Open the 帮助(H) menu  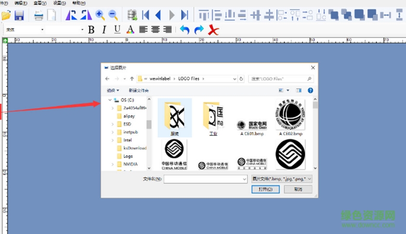(79, 3)
